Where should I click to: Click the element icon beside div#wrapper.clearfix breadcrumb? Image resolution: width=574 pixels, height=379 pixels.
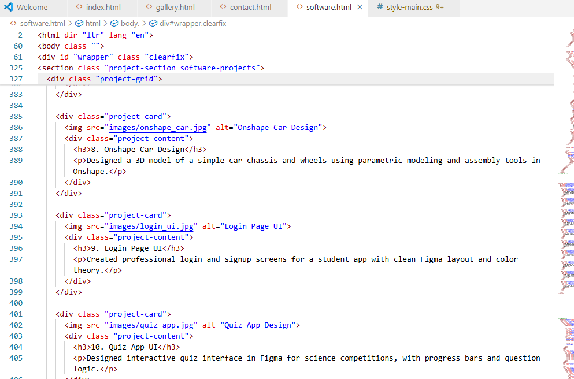coord(152,23)
